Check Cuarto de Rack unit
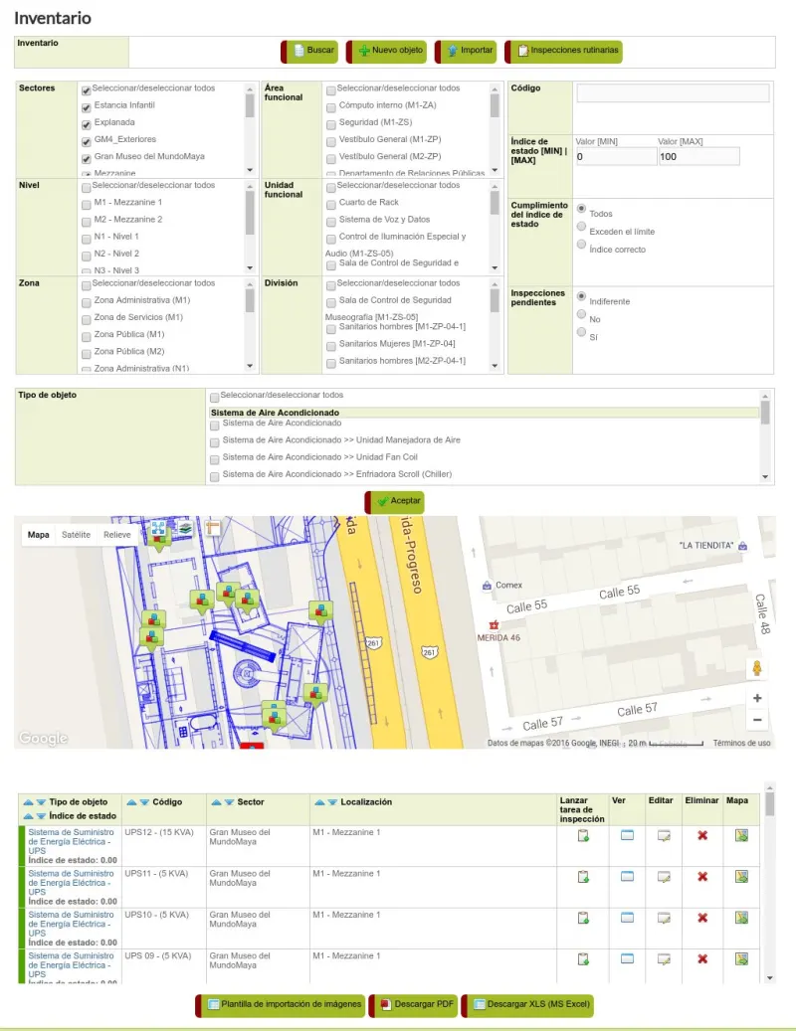This screenshot has width=796, height=1031. [x=331, y=205]
